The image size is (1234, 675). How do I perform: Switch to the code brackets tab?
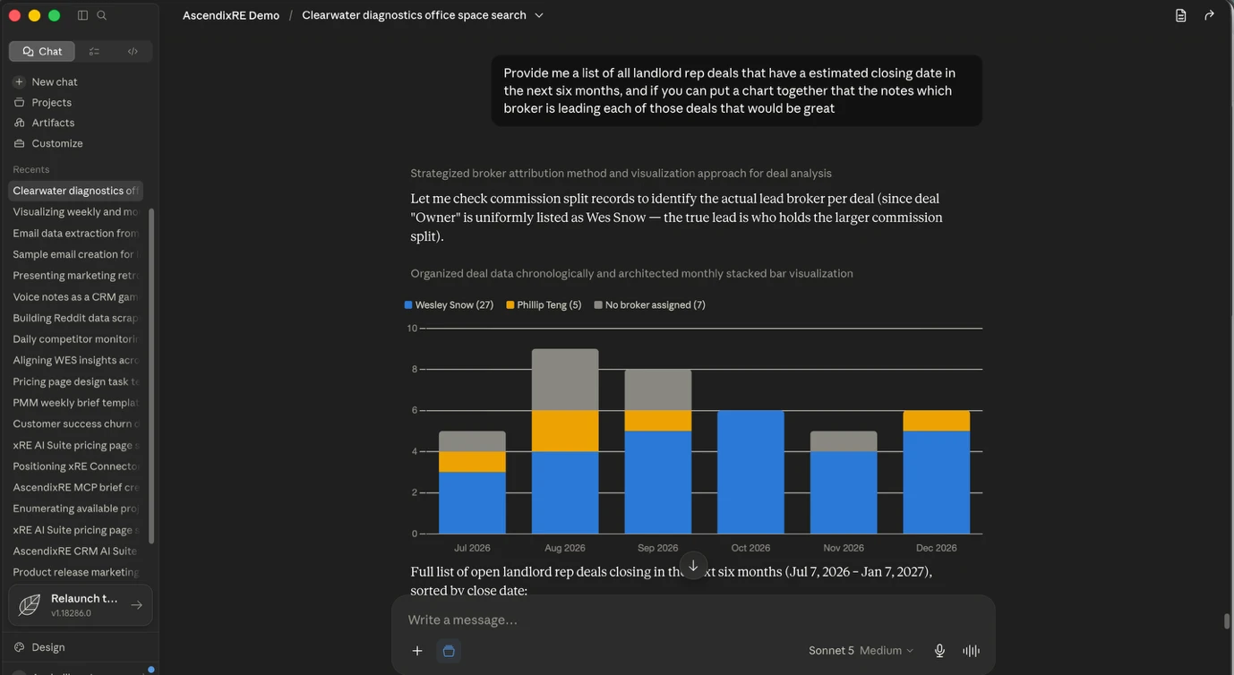tap(133, 51)
